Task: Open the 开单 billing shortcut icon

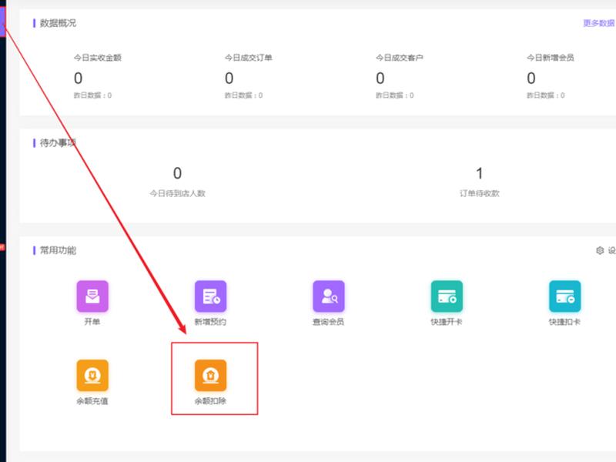Action: (92, 296)
